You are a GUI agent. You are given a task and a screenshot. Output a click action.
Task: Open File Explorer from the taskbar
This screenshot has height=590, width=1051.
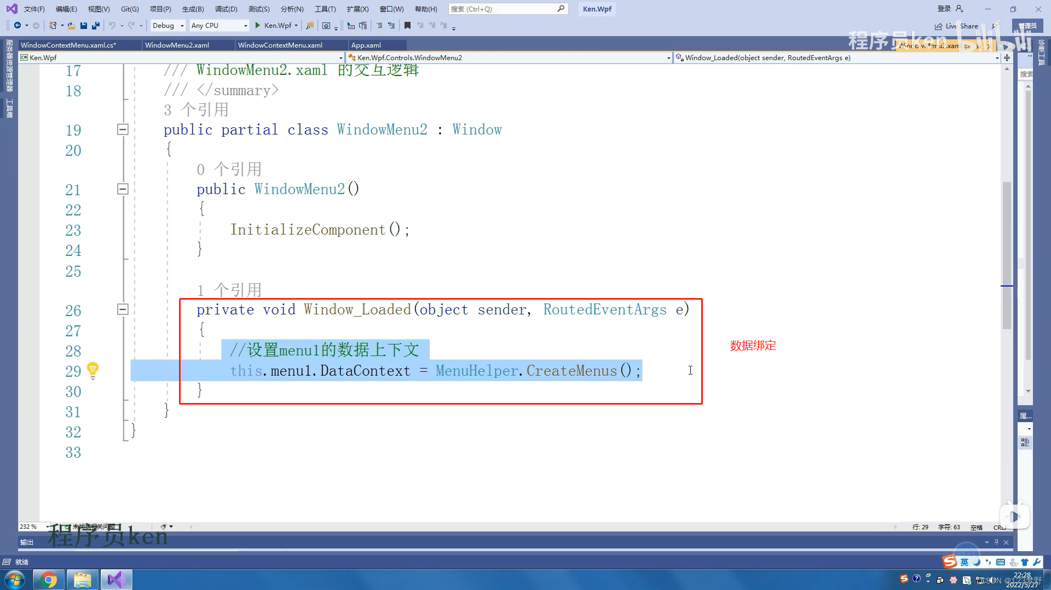click(82, 580)
